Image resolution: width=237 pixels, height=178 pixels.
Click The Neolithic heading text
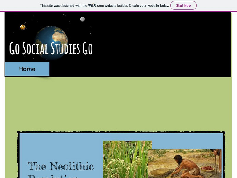point(60,166)
